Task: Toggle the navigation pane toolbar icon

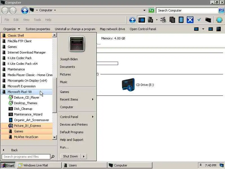Action: pos(142,20)
